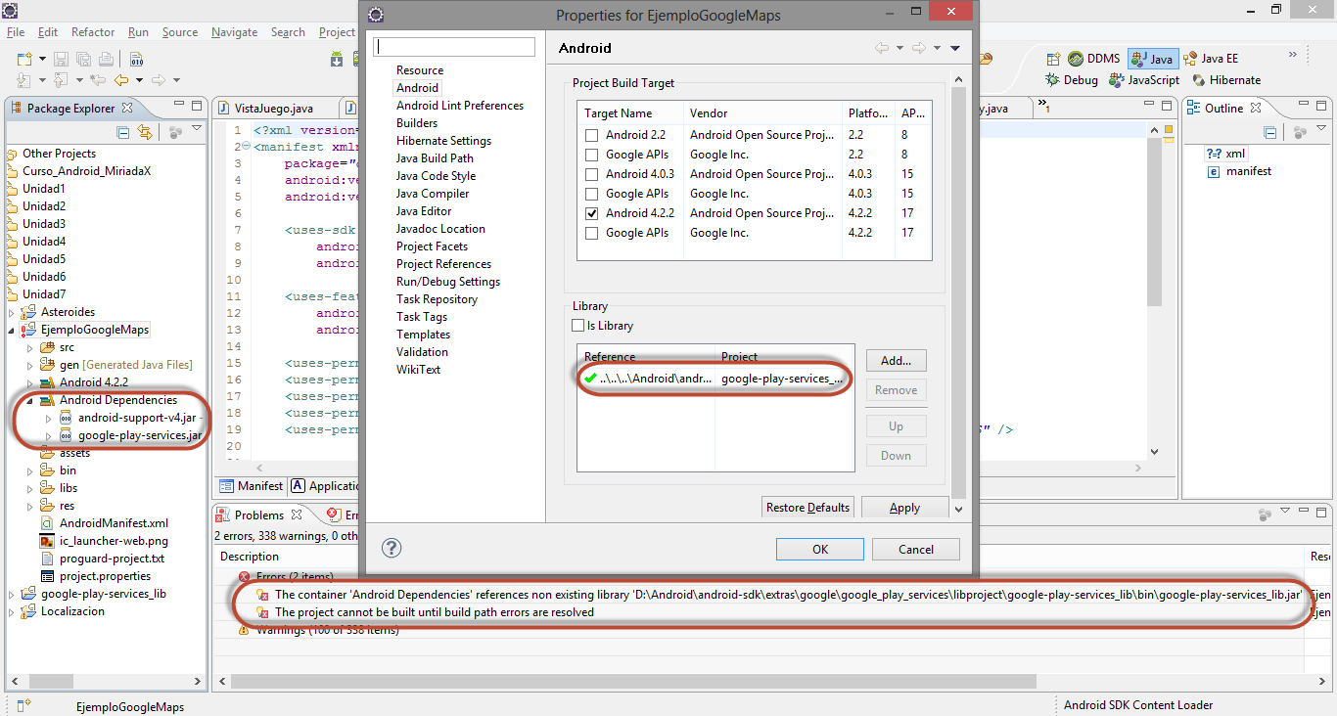This screenshot has width=1337, height=716.
Task: Expand the google-play-services_lib project
Action: 12,595
